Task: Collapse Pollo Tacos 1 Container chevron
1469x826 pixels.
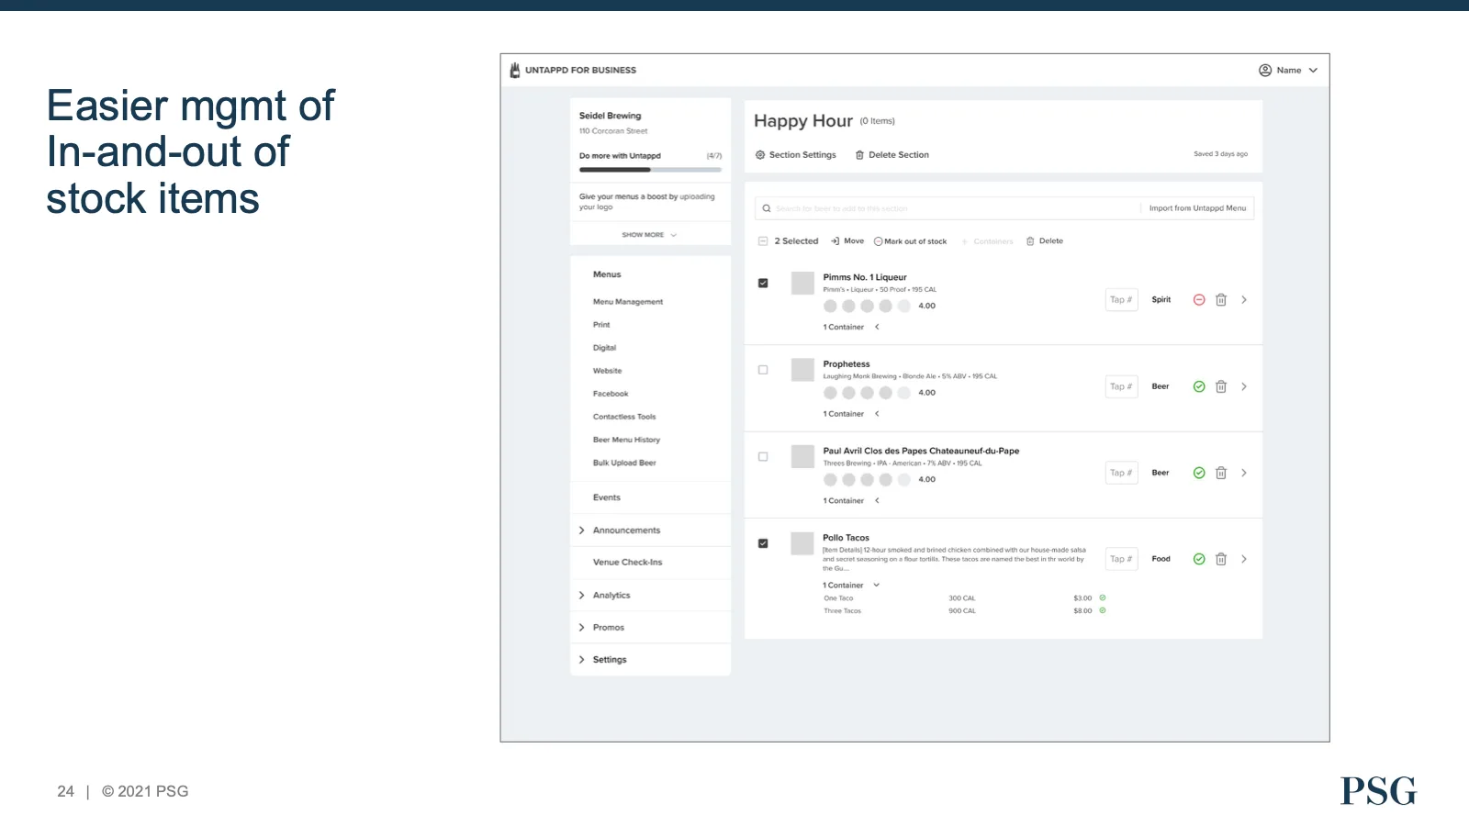Action: pyautogui.click(x=877, y=585)
